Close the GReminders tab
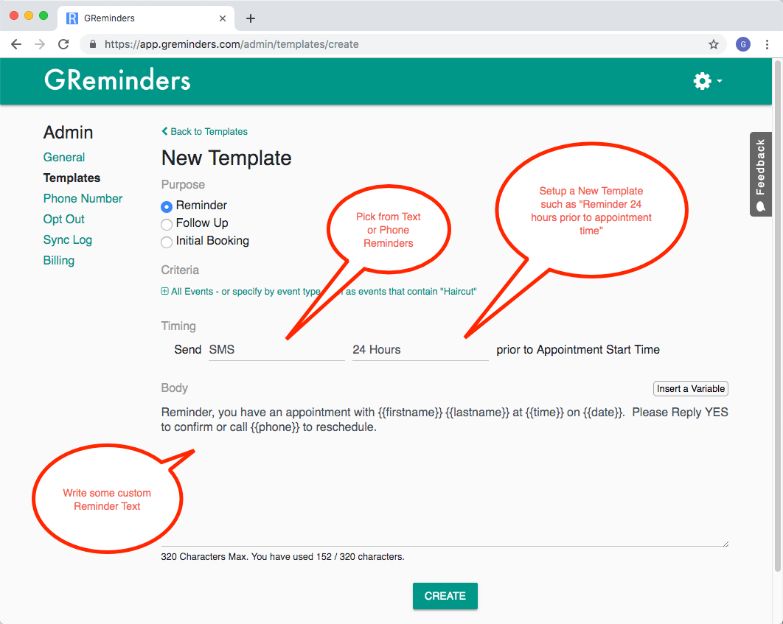This screenshot has width=783, height=624. click(x=223, y=18)
